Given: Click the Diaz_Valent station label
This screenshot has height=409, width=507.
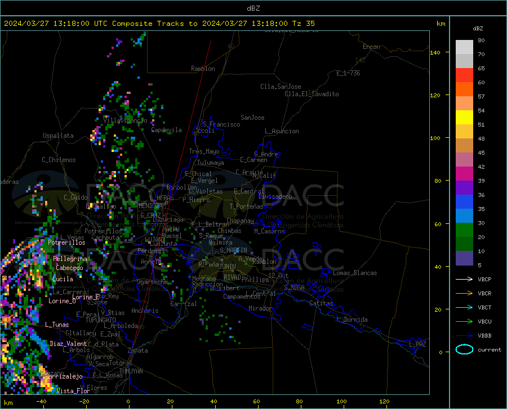Looking at the screenshot, I should coord(68,344).
